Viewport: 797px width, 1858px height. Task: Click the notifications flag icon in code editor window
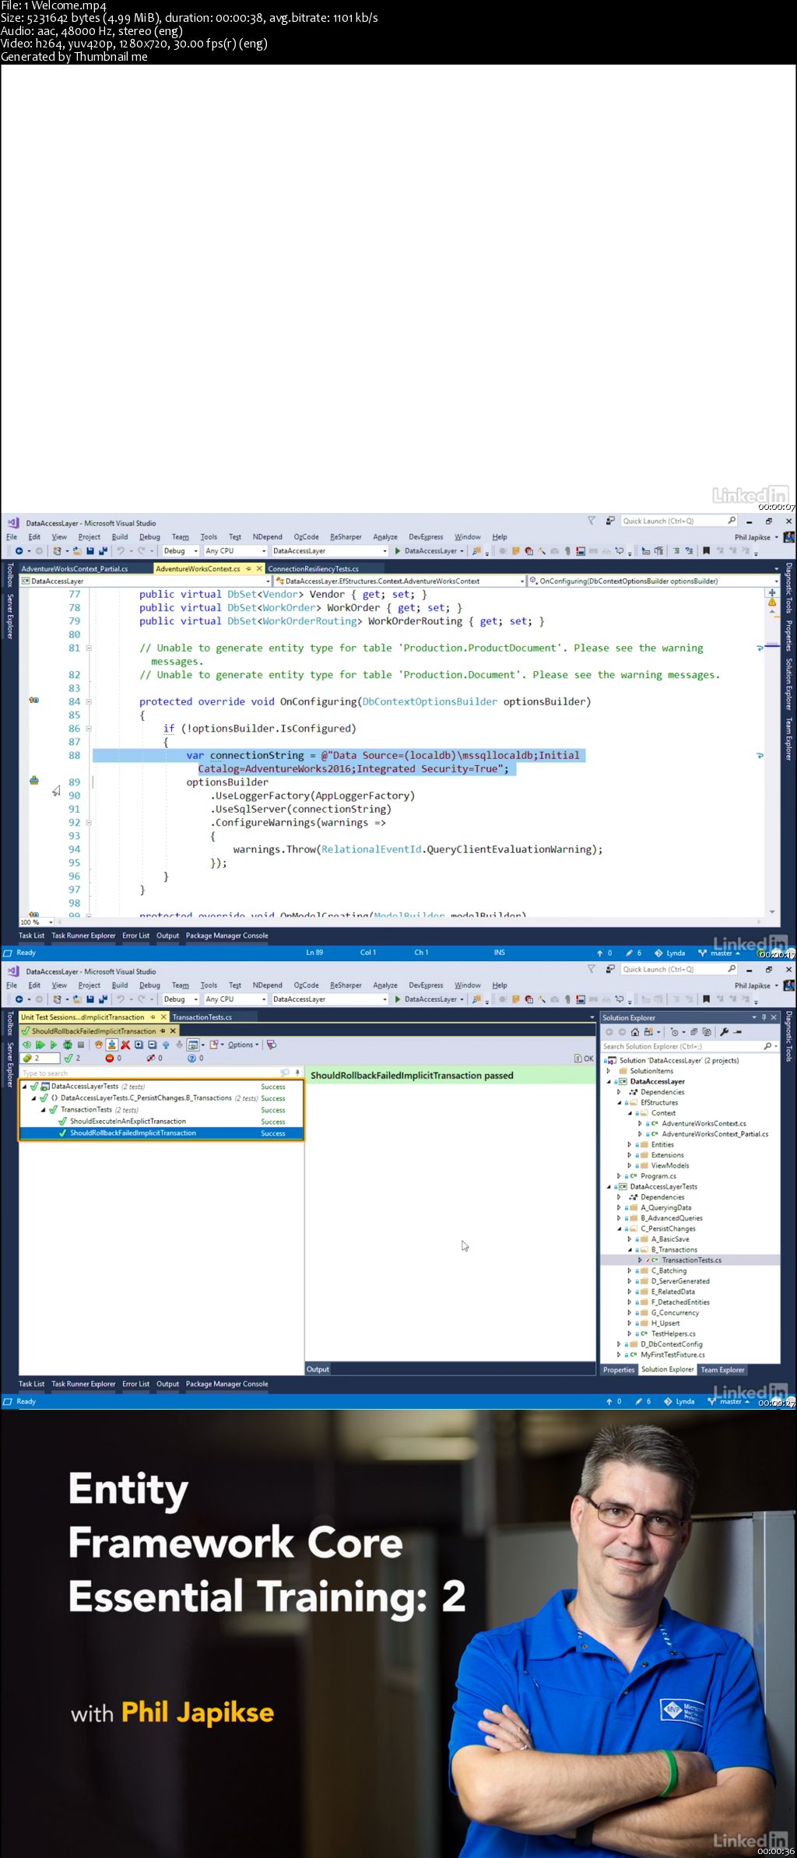(591, 521)
